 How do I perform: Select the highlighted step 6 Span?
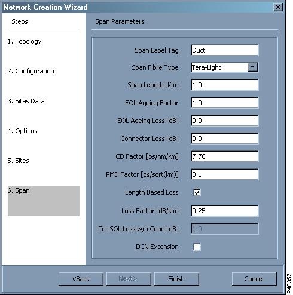pyautogui.click(x=44, y=201)
